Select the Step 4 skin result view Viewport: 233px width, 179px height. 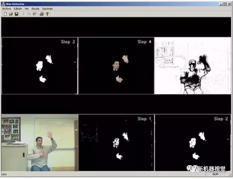(x=116, y=66)
